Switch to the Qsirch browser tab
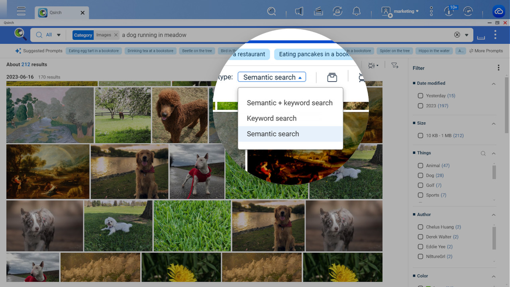 click(56, 12)
